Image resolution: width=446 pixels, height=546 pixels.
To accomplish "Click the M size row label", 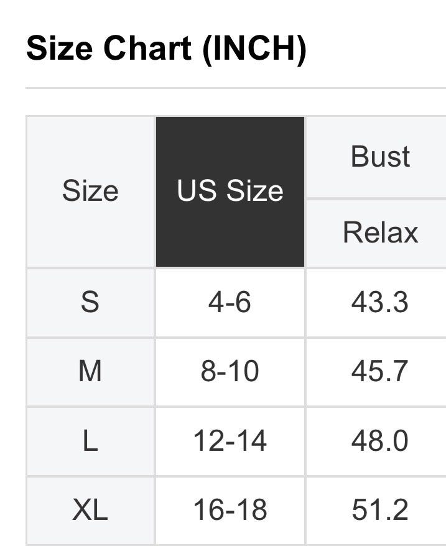I will [90, 372].
